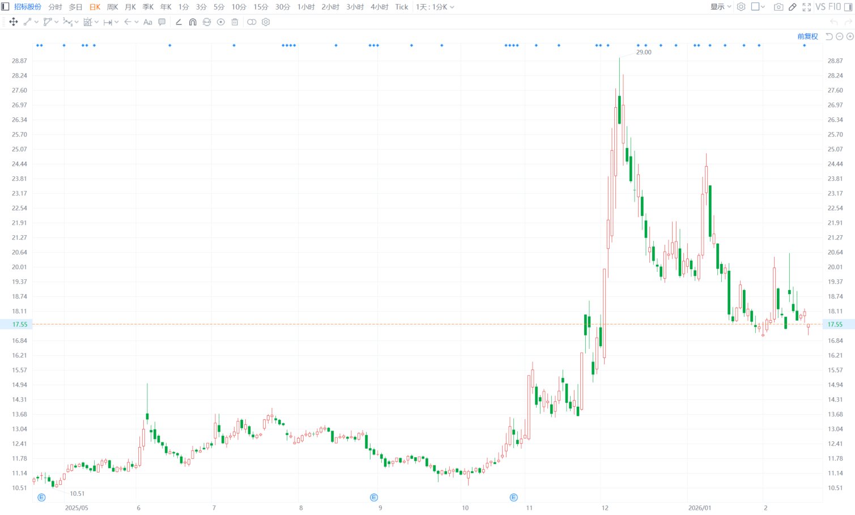Screen dimensions: 855x515
Task: Toggle drawings visibility with eye icon
Action: [x=221, y=22]
